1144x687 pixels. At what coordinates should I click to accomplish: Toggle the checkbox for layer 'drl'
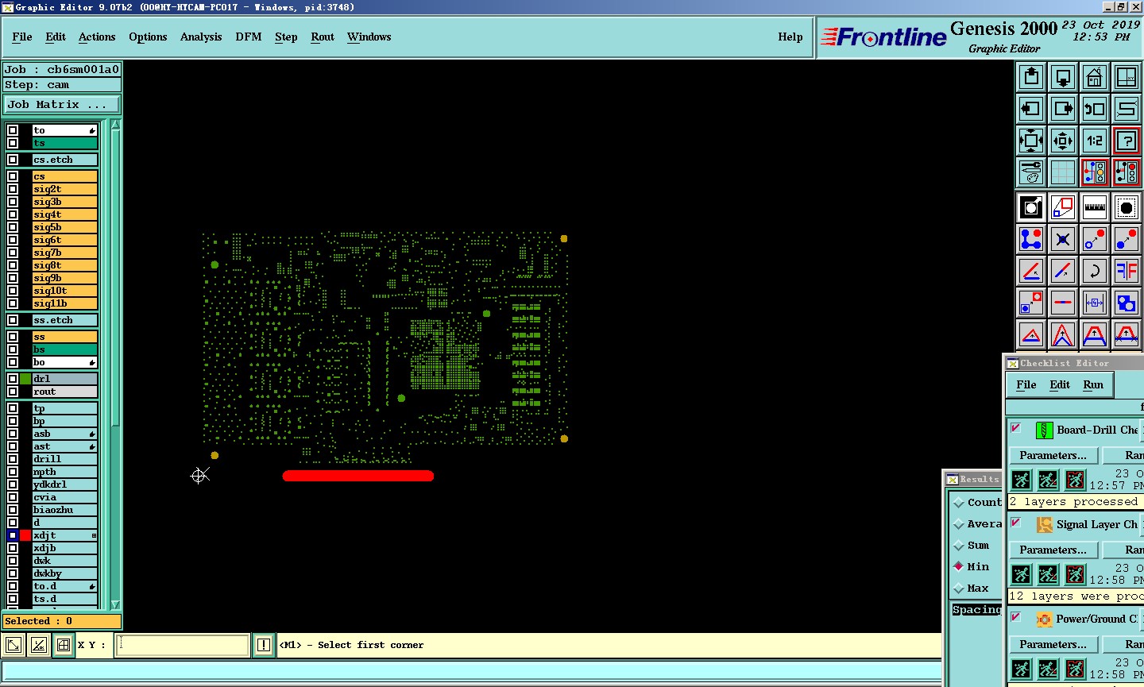pyautogui.click(x=13, y=379)
